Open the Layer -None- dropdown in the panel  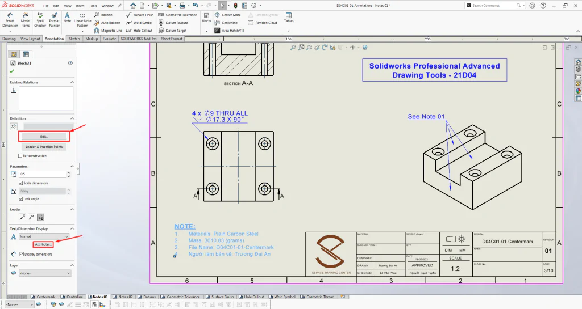tap(44, 273)
